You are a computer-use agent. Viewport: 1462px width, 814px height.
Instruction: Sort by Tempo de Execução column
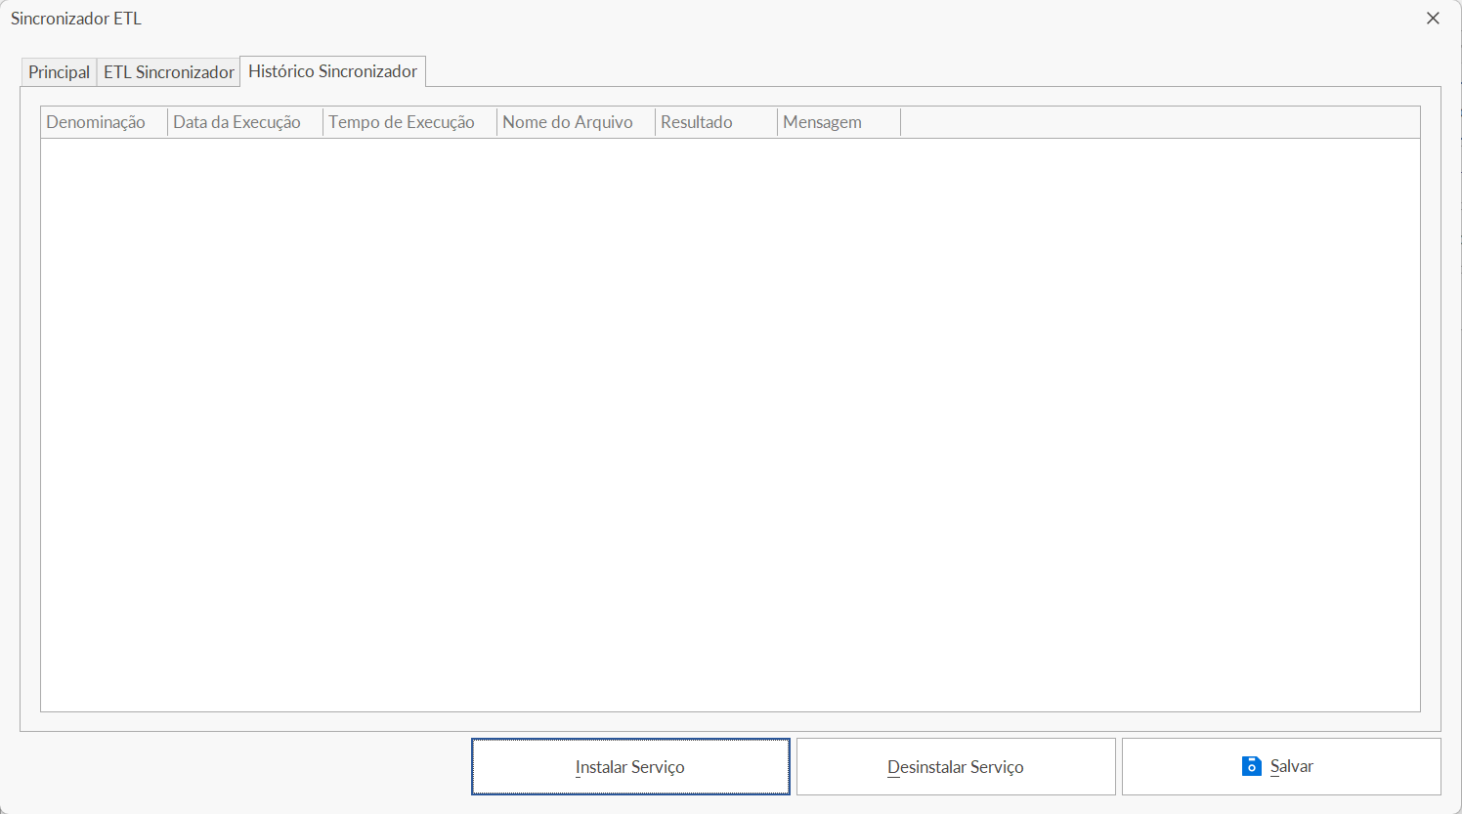(401, 122)
